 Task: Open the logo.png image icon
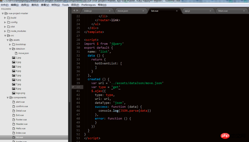pos(14,93)
